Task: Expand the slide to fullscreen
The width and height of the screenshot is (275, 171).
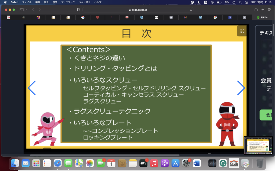Action: [x=242, y=31]
